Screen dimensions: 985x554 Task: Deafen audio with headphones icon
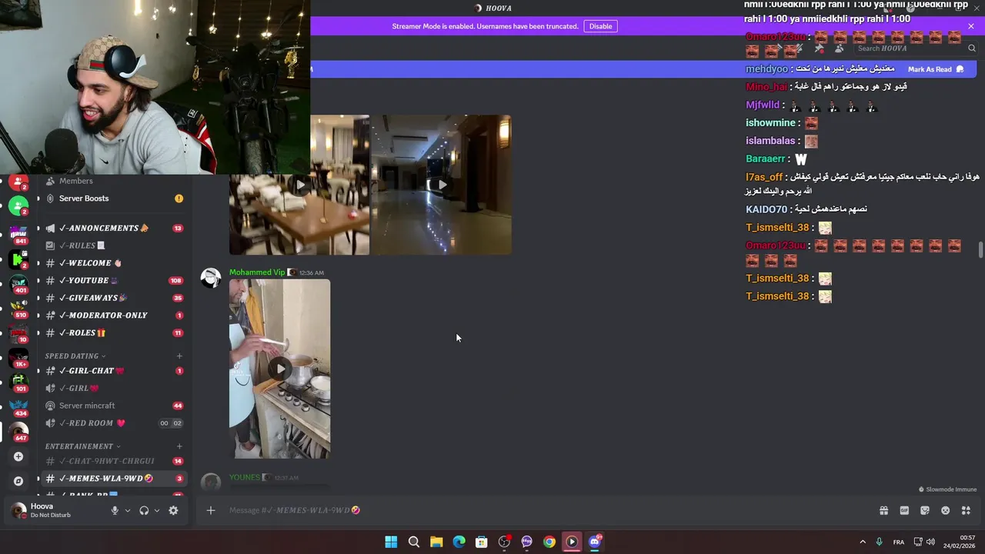(144, 510)
